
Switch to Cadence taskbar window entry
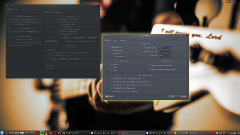pos(131,133)
